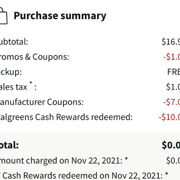Click the Pickup label
Screen dimensions: 180x180
click(x=11, y=72)
